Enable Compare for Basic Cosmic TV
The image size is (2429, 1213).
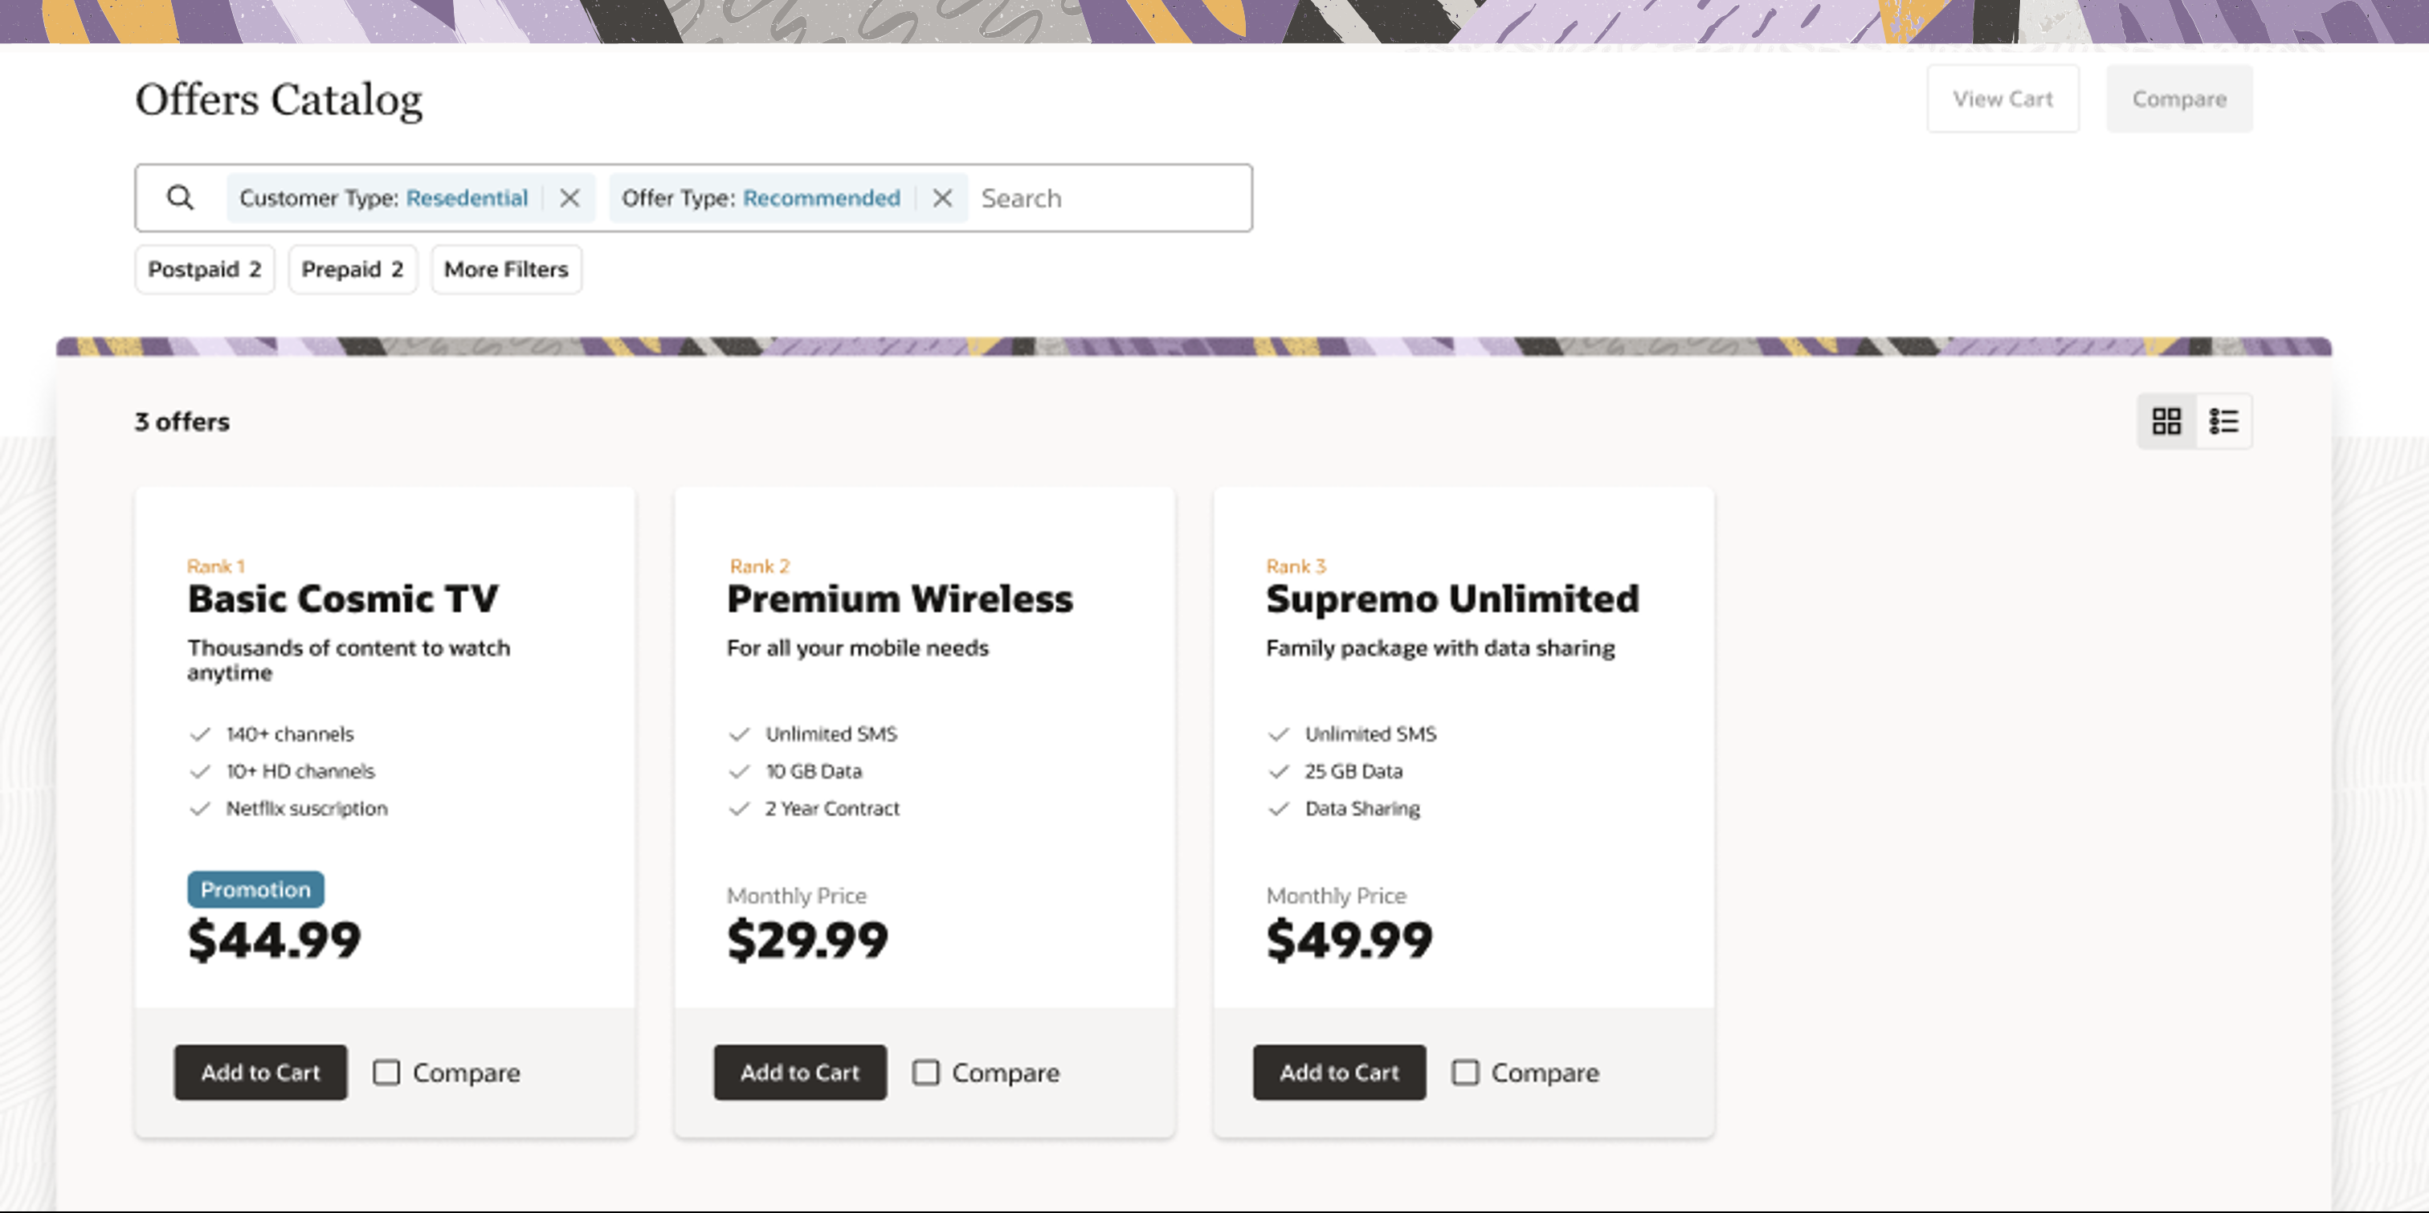point(386,1072)
